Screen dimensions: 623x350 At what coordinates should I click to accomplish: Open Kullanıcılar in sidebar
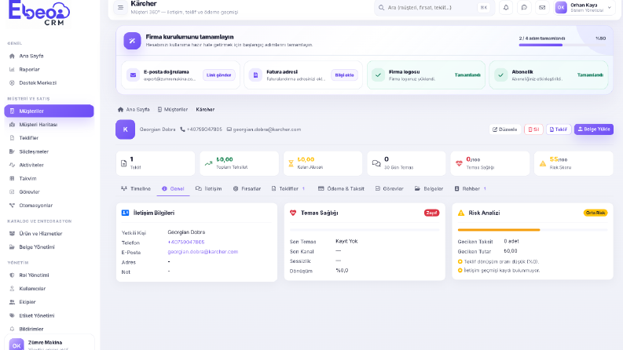click(x=49, y=289)
